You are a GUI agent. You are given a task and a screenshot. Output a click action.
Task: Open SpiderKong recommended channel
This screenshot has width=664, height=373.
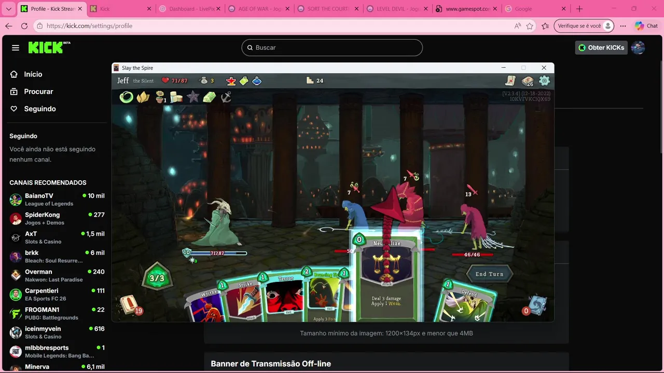pyautogui.click(x=57, y=218)
